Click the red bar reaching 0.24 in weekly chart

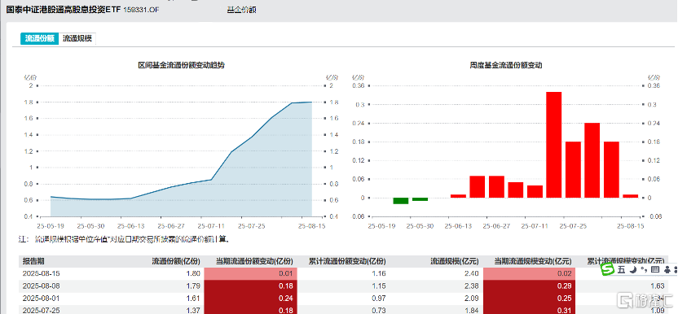point(592,160)
